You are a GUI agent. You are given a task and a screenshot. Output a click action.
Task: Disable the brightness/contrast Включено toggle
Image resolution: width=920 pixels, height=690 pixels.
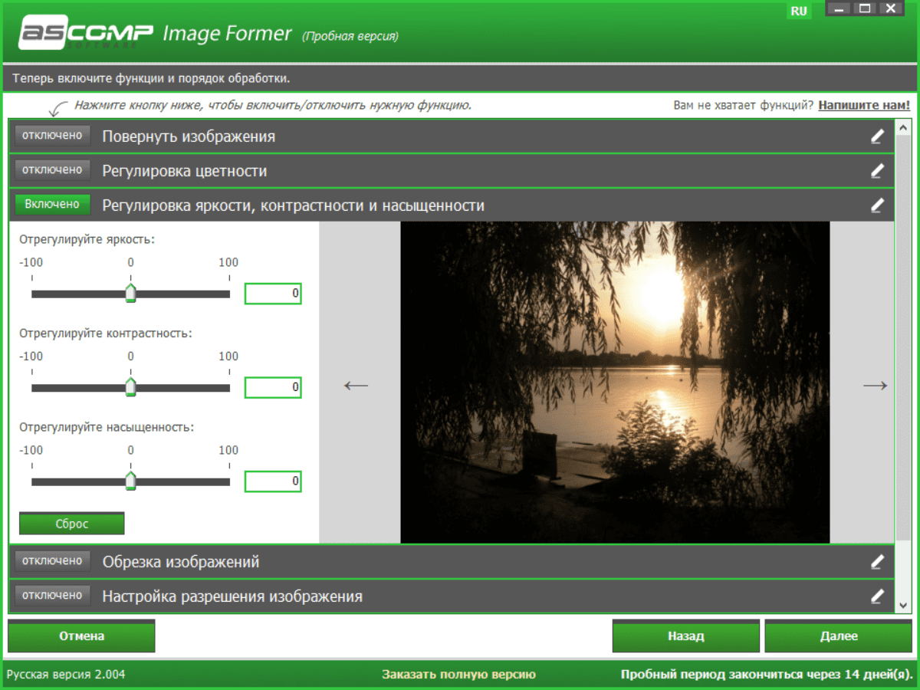pos(52,205)
